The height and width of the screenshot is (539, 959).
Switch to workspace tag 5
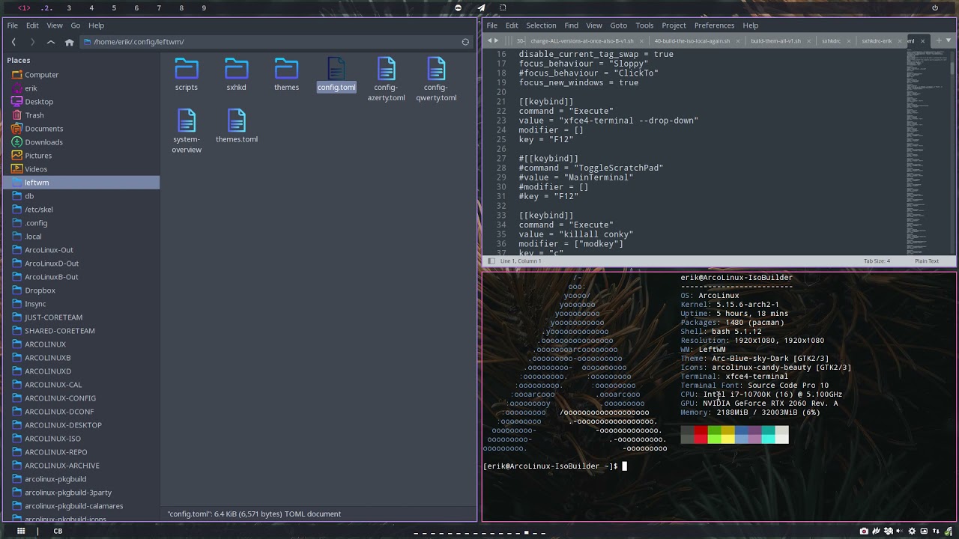point(114,7)
